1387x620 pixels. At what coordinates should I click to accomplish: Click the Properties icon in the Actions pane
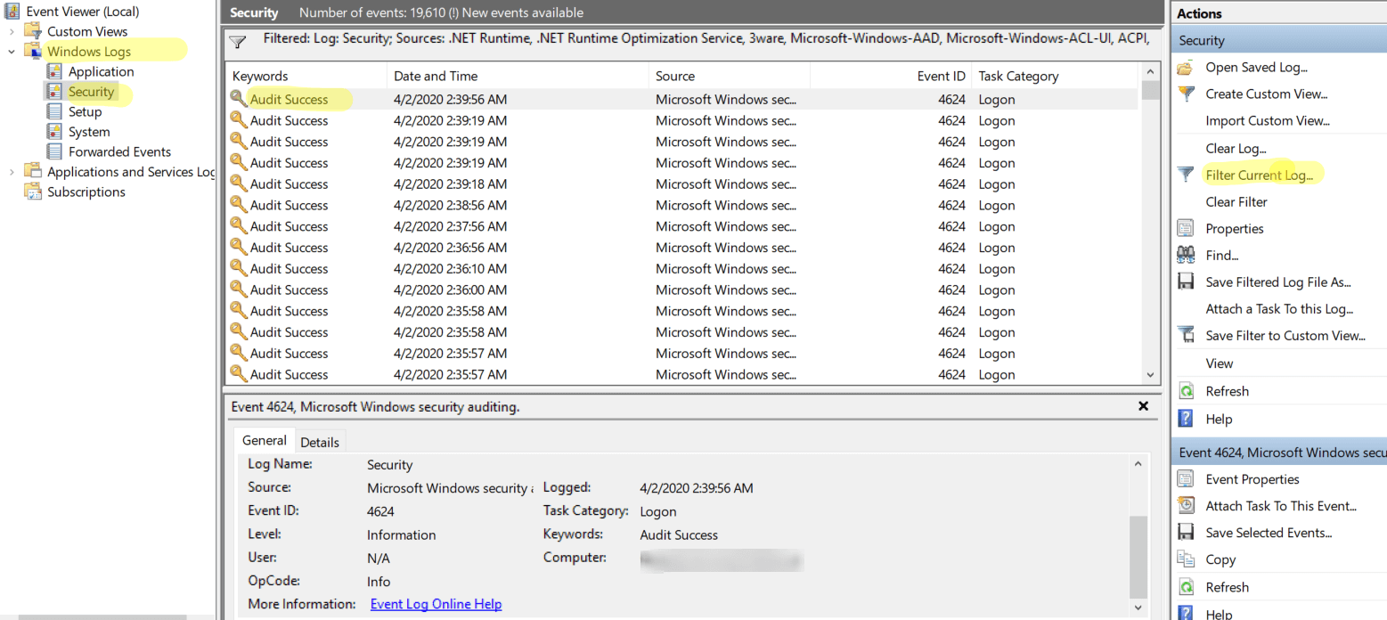click(x=1186, y=228)
